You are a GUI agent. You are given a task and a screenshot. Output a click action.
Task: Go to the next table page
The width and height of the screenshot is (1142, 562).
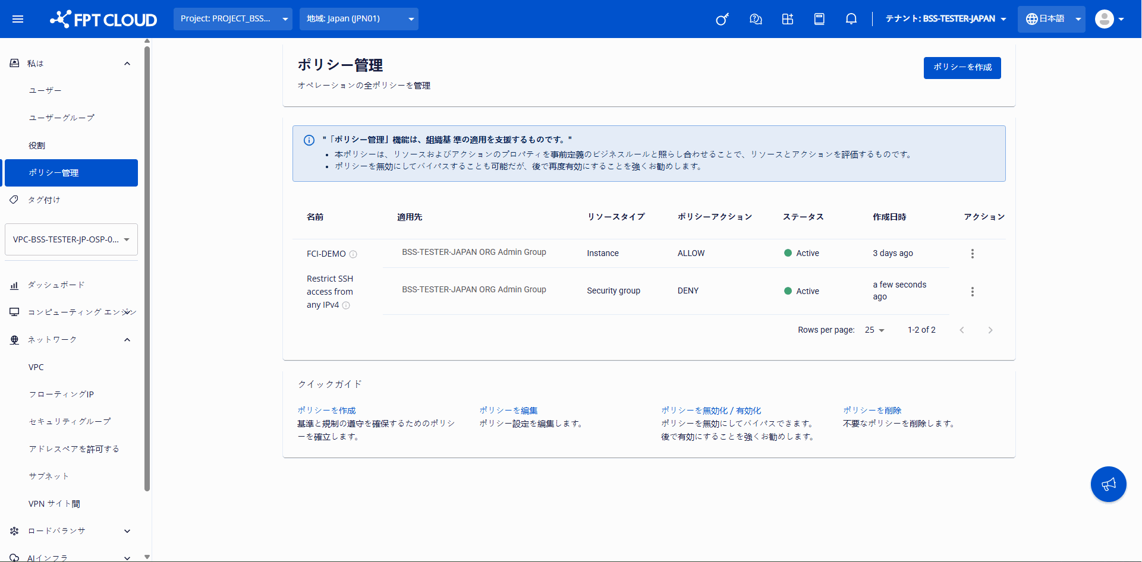point(990,330)
